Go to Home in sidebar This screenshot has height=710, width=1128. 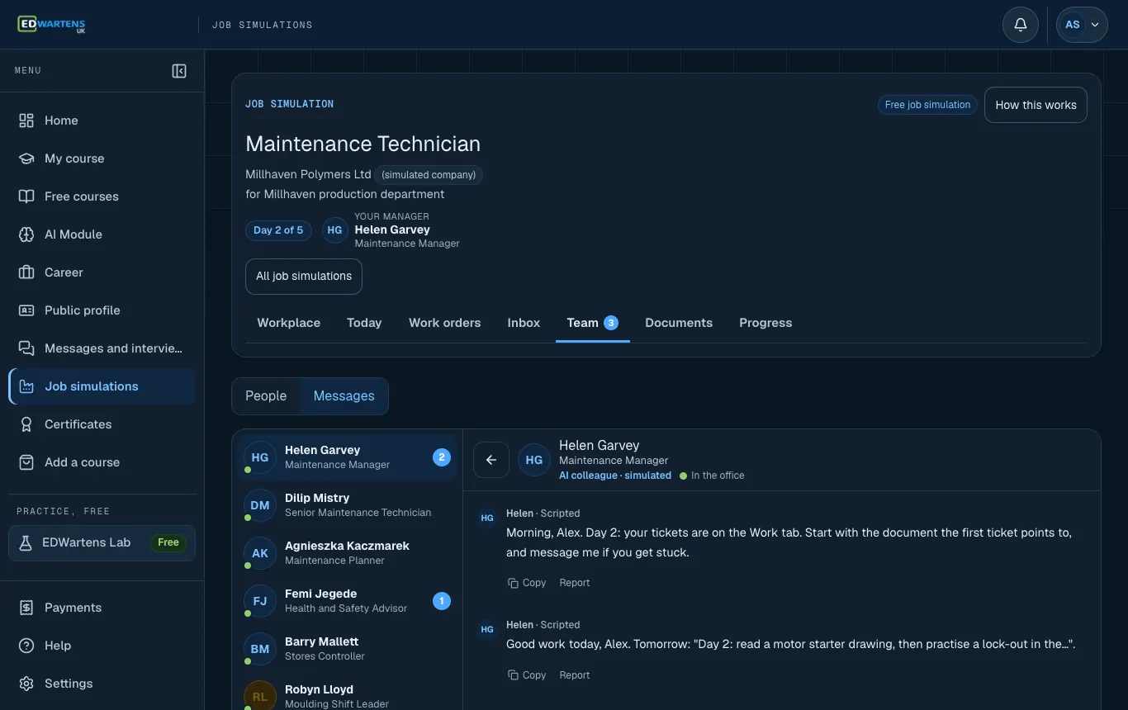(102, 121)
